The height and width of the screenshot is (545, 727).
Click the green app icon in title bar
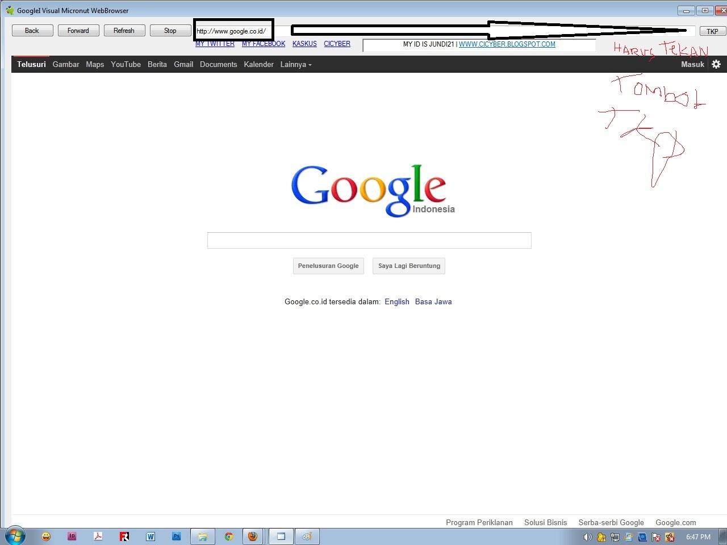[10, 10]
